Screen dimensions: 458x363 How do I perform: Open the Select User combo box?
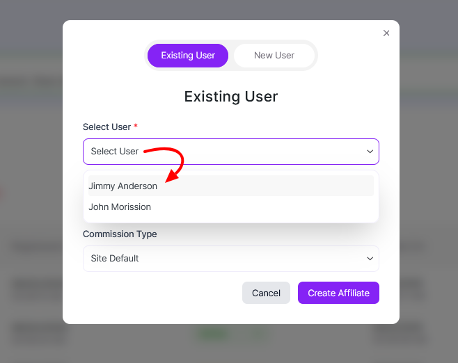point(230,152)
